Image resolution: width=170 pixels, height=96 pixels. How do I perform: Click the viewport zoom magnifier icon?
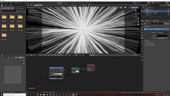[138, 19]
